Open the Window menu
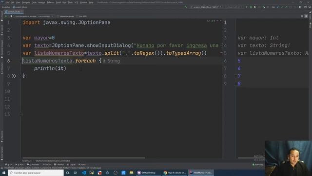 click(83, 2)
